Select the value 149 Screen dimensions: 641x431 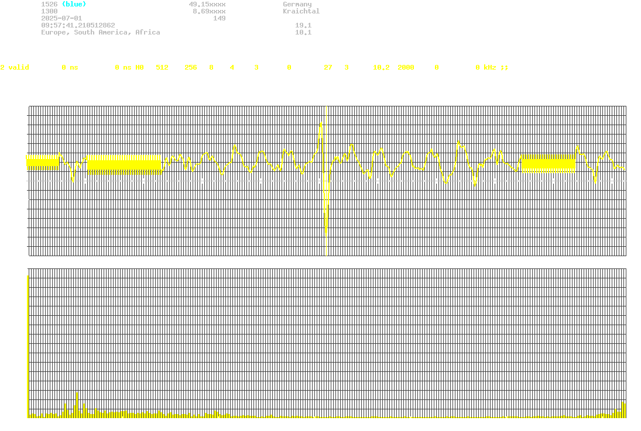point(220,18)
